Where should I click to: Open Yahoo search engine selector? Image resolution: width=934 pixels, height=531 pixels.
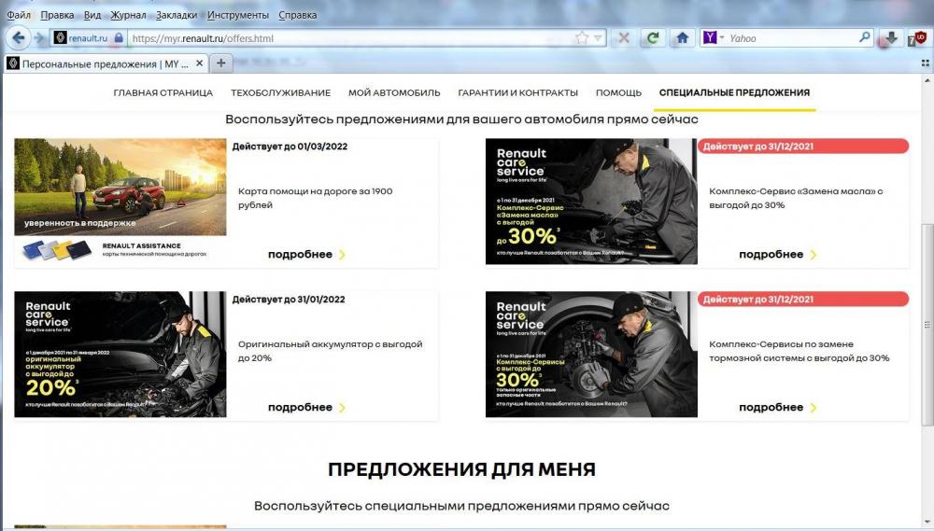(x=714, y=38)
